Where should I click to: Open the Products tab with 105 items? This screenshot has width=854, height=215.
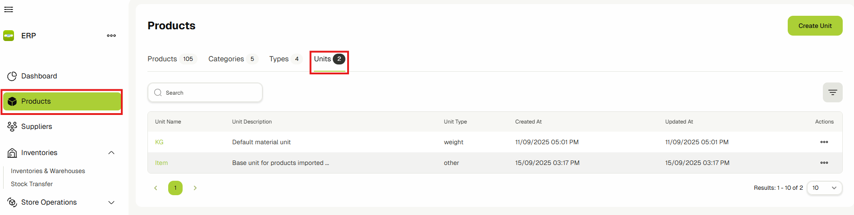coord(162,59)
